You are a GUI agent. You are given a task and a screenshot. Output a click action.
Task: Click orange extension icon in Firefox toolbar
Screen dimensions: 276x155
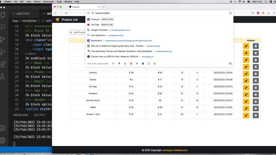[x=263, y=13]
